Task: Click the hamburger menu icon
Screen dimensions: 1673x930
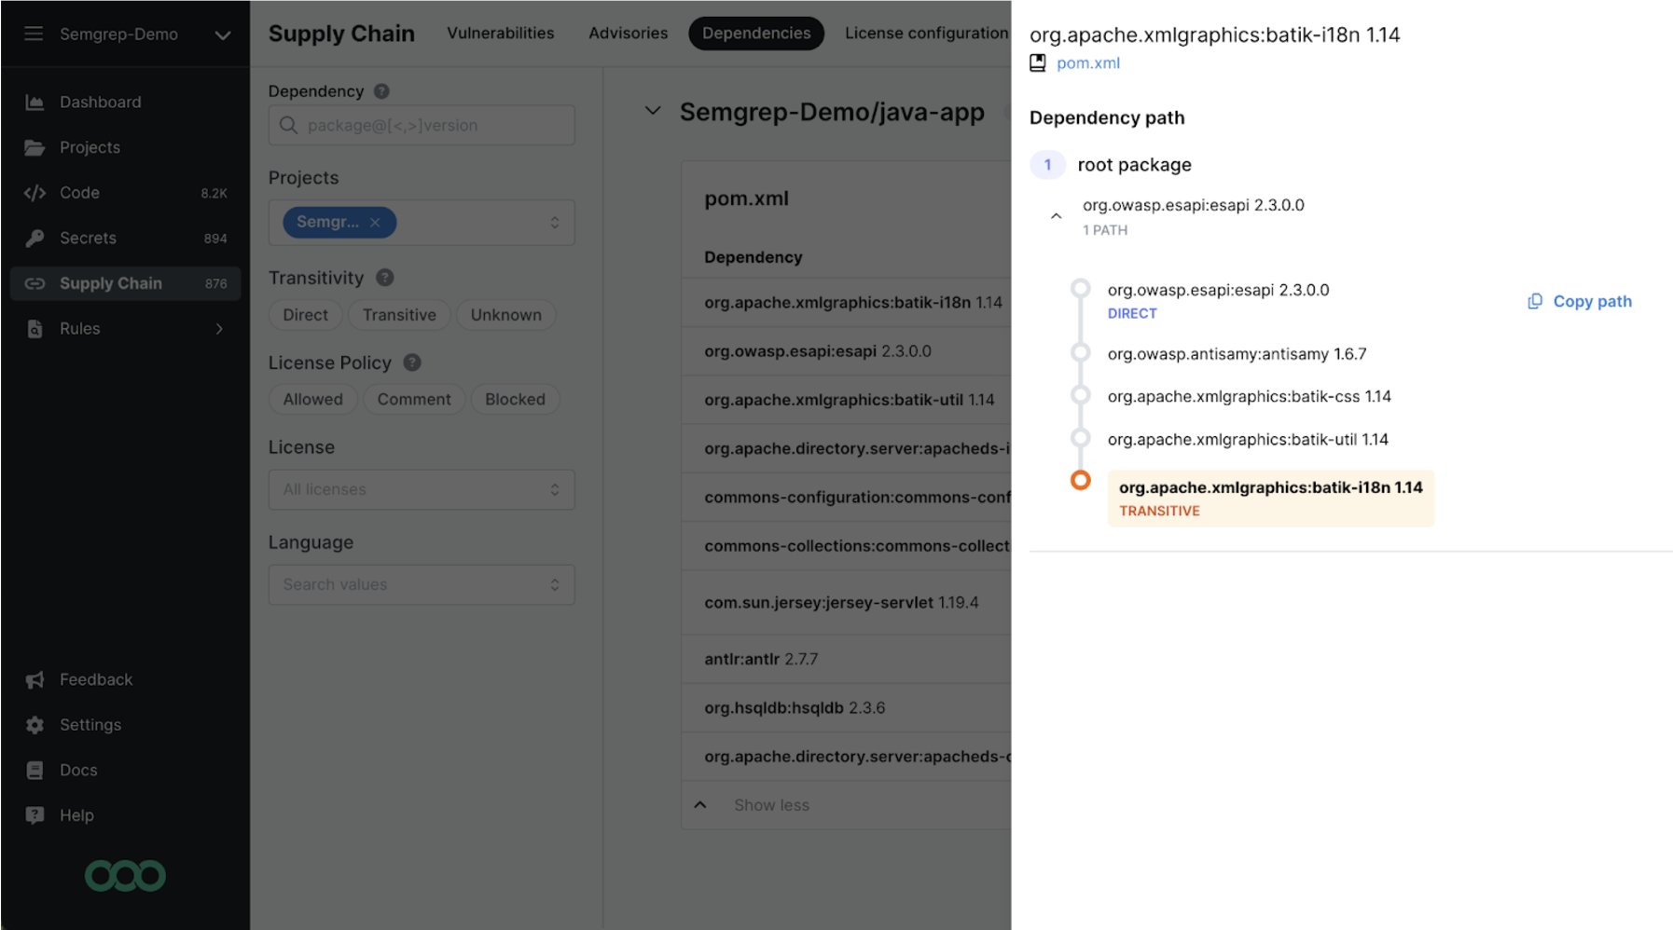Action: [34, 34]
